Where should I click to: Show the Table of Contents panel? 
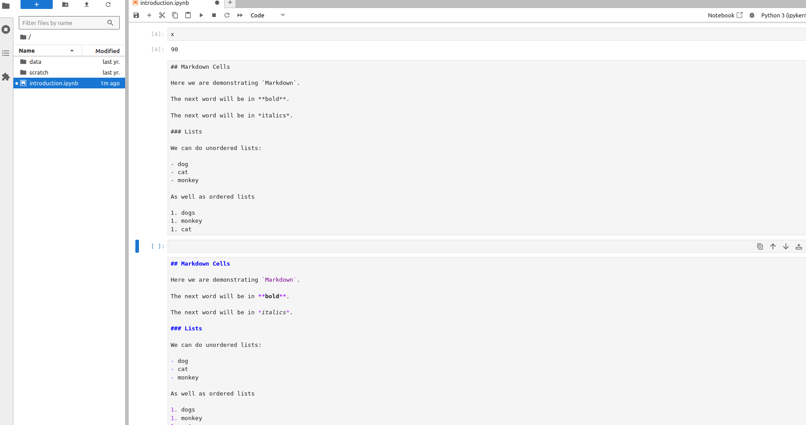tap(6, 53)
